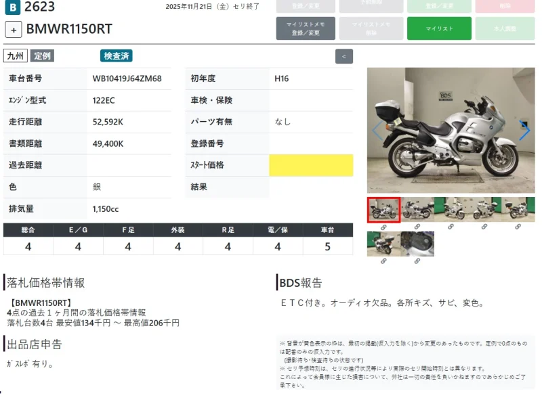Select the red-bordered side-view thumbnail

(383, 210)
